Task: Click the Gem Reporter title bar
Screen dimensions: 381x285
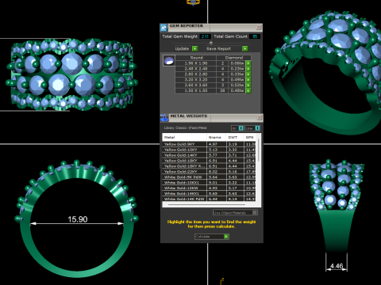Action: [212, 28]
